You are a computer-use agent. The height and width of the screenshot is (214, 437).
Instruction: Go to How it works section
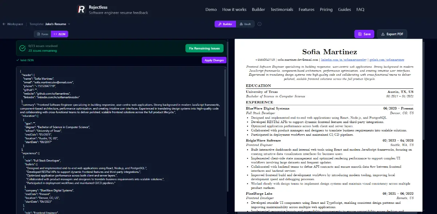pyautogui.click(x=234, y=9)
